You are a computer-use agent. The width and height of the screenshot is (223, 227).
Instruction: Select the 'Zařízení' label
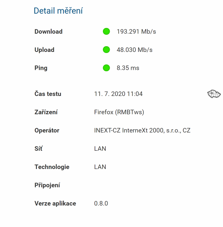pyautogui.click(x=46, y=112)
